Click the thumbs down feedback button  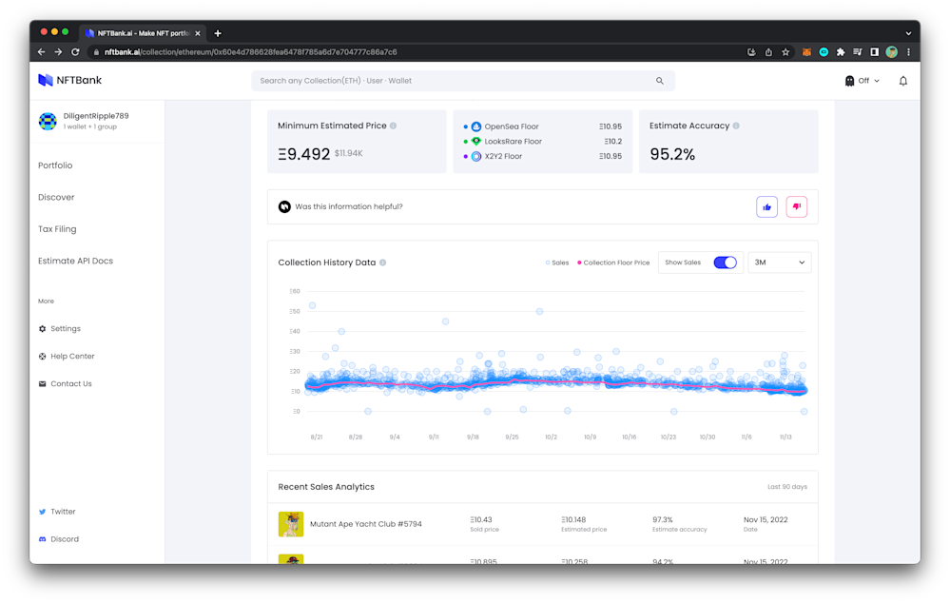pyautogui.click(x=796, y=206)
